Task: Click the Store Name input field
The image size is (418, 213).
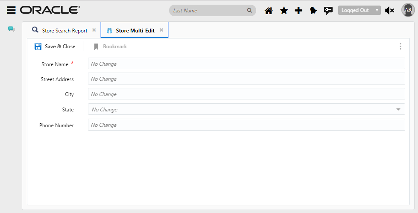Action: coord(246,64)
